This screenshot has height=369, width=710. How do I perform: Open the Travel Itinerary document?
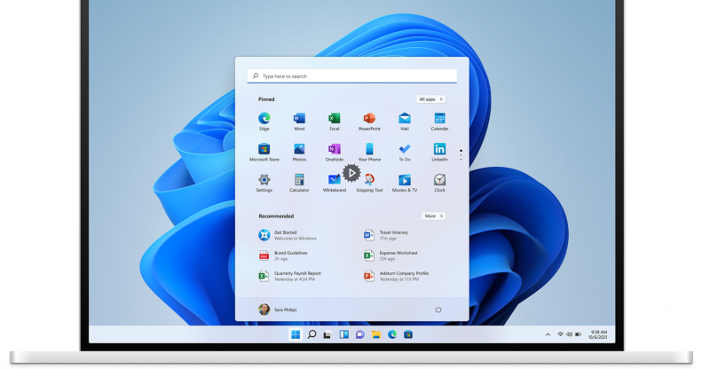coord(386,235)
